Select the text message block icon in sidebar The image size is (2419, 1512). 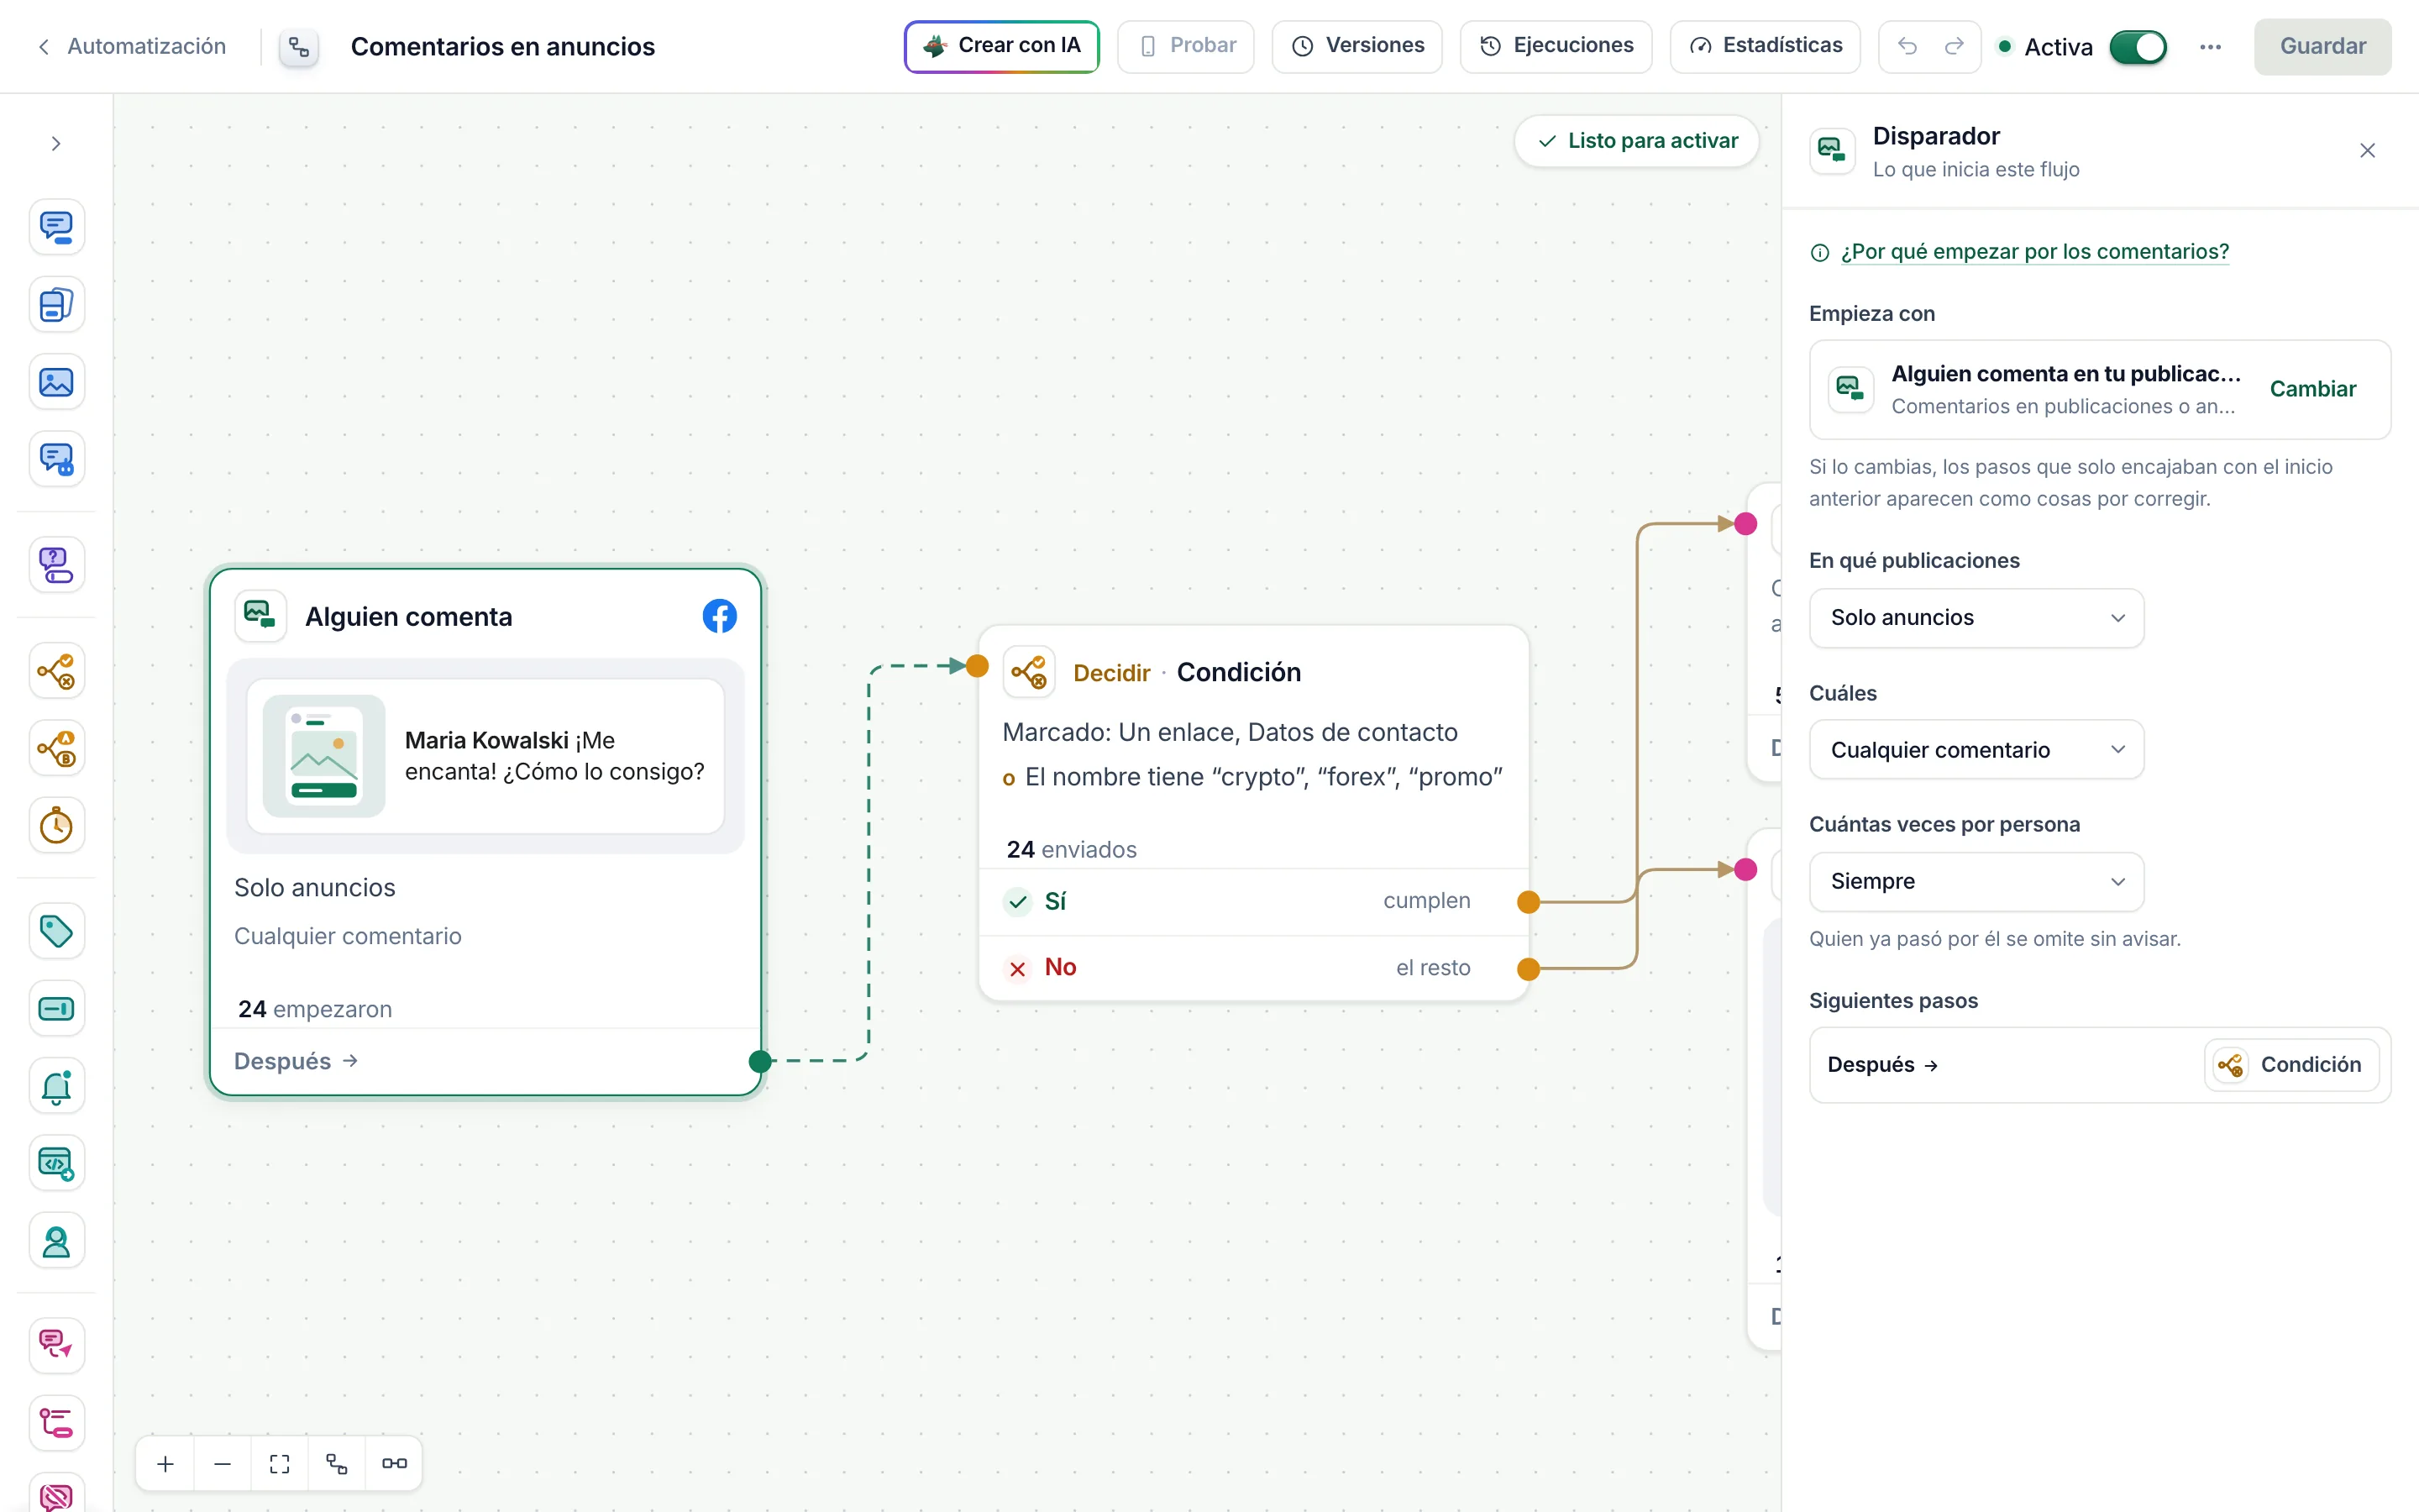click(x=56, y=227)
